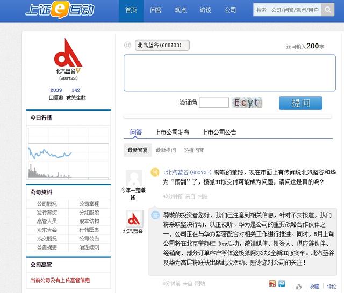The height and width of the screenshot is (293, 344).
Task: Open the 观点 nav item
Action: pos(181,10)
